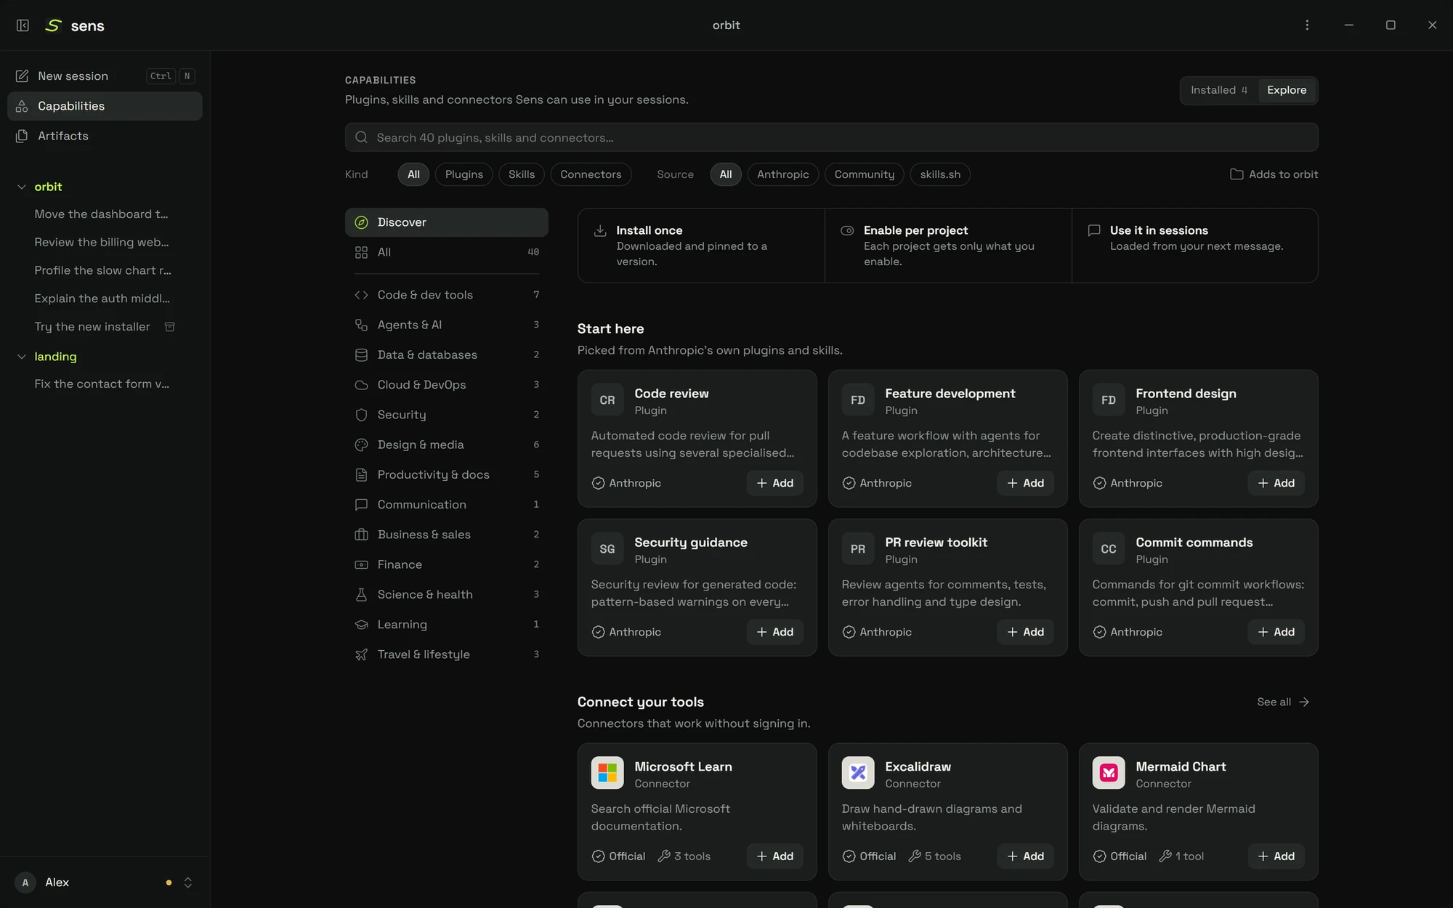Filter source by skills.sh
This screenshot has height=908, width=1453.
(x=940, y=174)
